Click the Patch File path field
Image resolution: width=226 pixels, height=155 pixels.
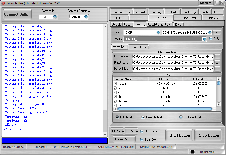(x=173, y=69)
